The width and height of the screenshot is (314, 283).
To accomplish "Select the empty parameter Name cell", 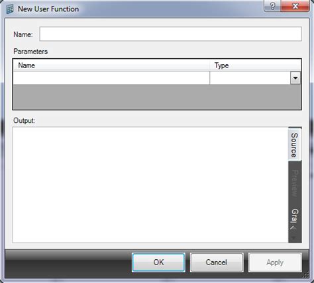I will click(111, 78).
